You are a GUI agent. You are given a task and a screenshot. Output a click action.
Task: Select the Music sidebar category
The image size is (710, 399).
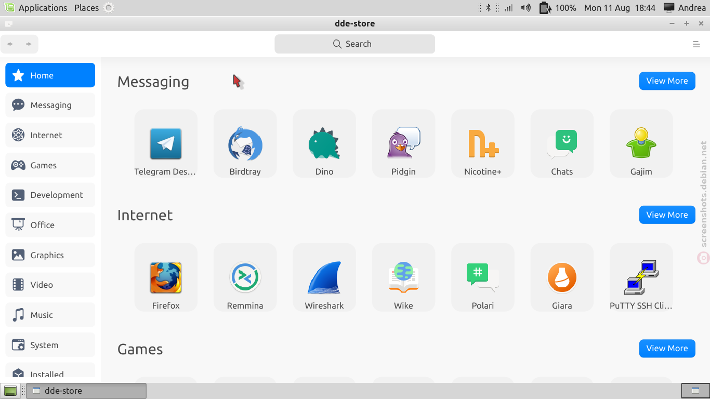click(50, 315)
